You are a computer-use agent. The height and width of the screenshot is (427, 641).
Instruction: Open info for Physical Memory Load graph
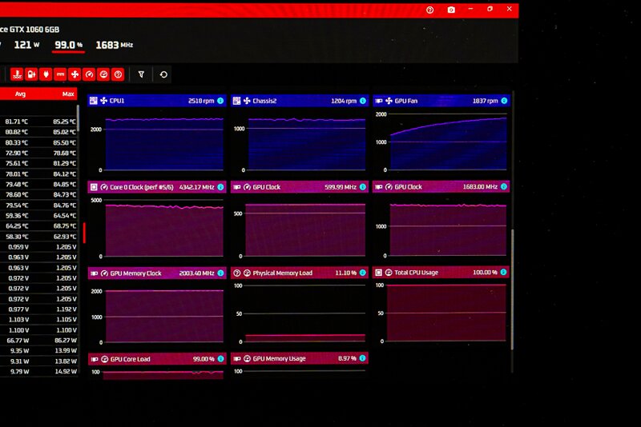pyautogui.click(x=363, y=273)
